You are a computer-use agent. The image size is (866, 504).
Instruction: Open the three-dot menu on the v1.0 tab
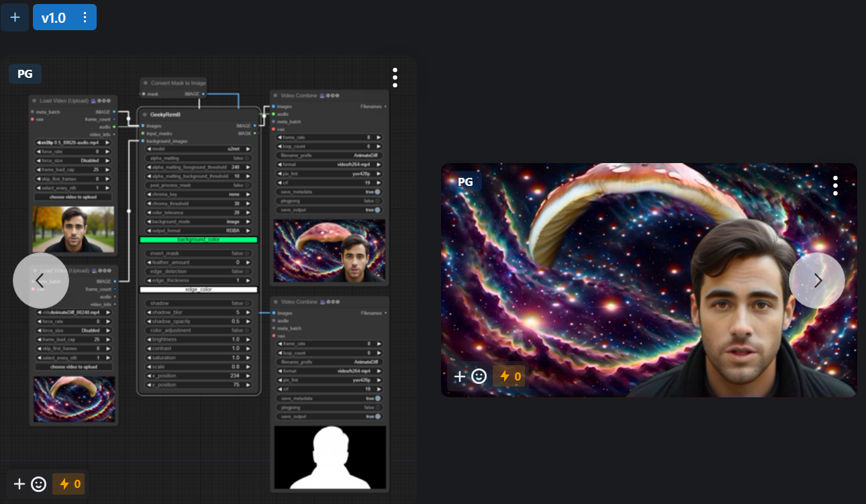coord(85,17)
